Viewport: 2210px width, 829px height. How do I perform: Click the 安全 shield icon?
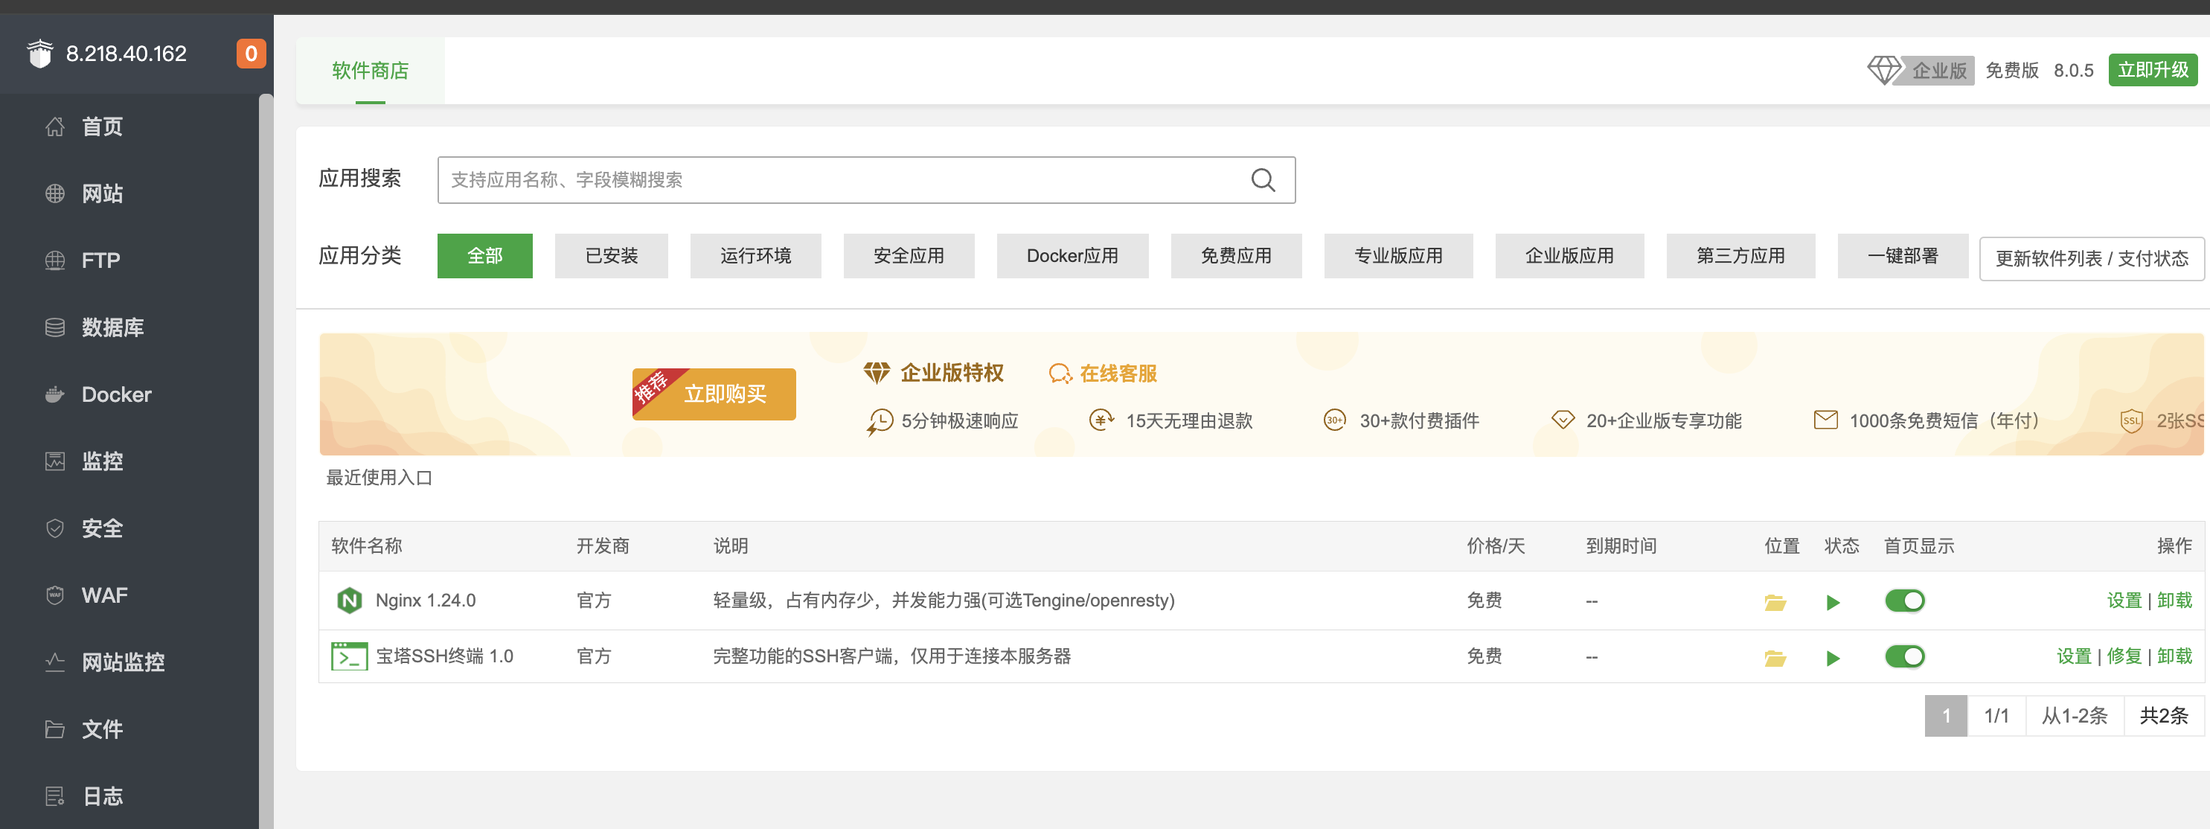click(x=55, y=528)
